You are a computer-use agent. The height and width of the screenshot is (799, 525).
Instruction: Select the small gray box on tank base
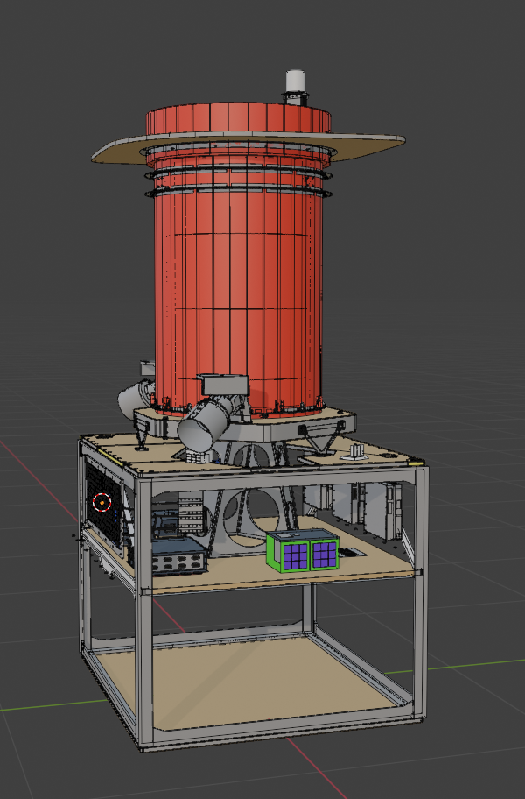[225, 383]
